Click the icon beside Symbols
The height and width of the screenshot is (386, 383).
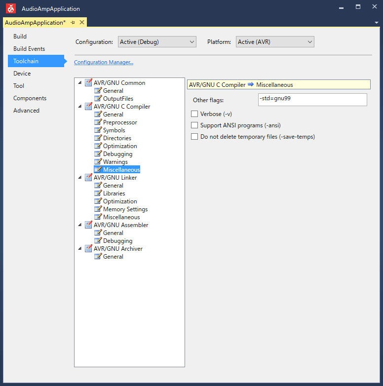[x=98, y=130]
